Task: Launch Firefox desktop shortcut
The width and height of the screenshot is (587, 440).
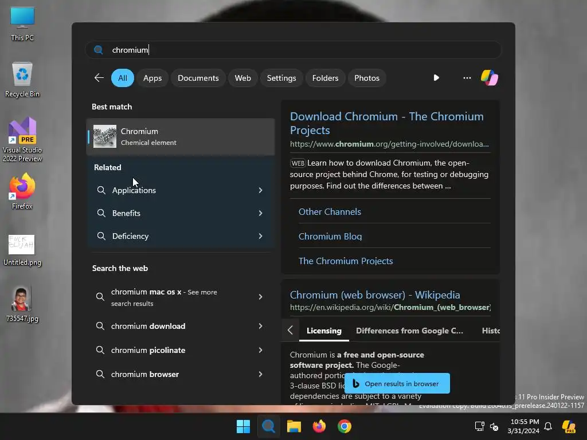Action: pyautogui.click(x=22, y=191)
